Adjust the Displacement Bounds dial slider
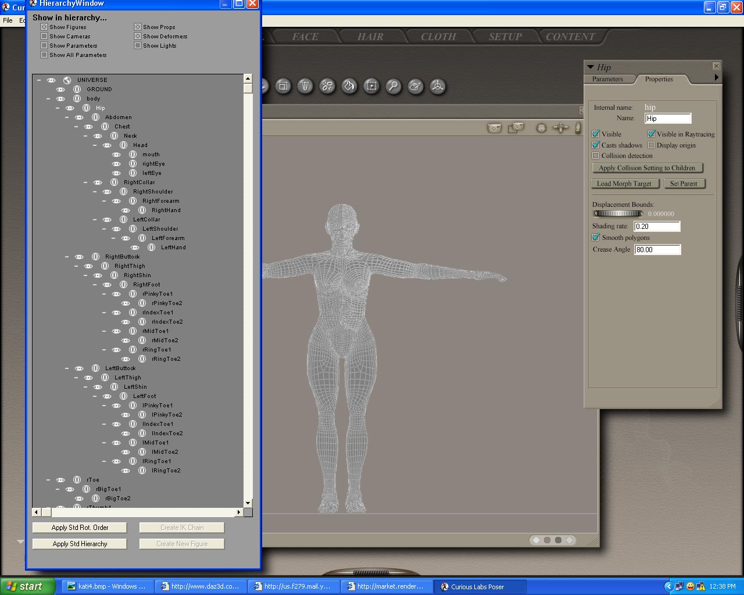The height and width of the screenshot is (595, 744). click(618, 214)
